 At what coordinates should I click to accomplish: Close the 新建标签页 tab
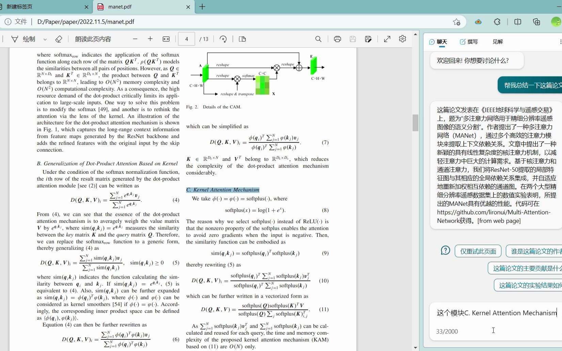tap(86, 7)
